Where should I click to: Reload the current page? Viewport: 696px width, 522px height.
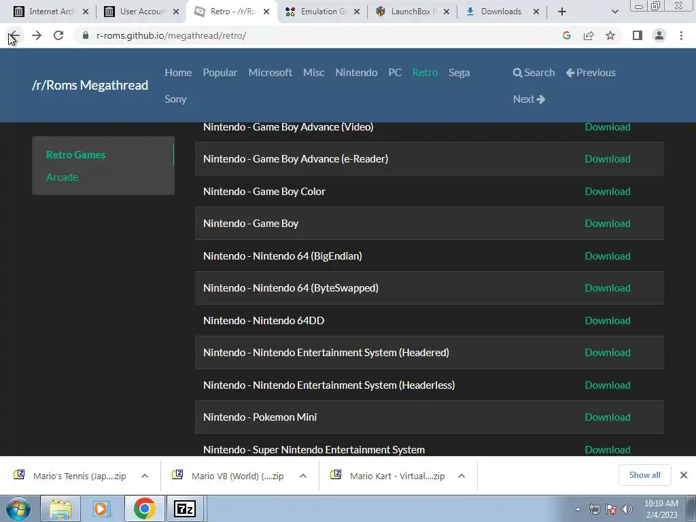[58, 35]
